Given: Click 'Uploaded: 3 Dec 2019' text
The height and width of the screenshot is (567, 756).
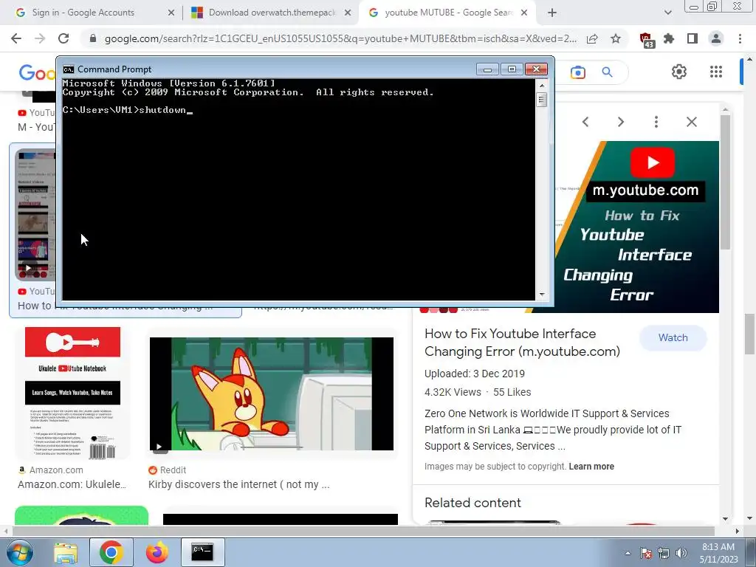Looking at the screenshot, I should tap(475, 374).
